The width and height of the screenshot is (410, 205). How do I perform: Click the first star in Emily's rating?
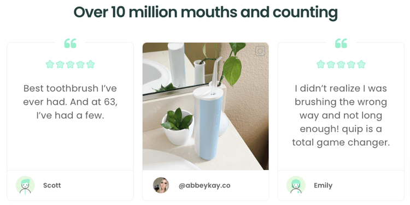(321, 64)
